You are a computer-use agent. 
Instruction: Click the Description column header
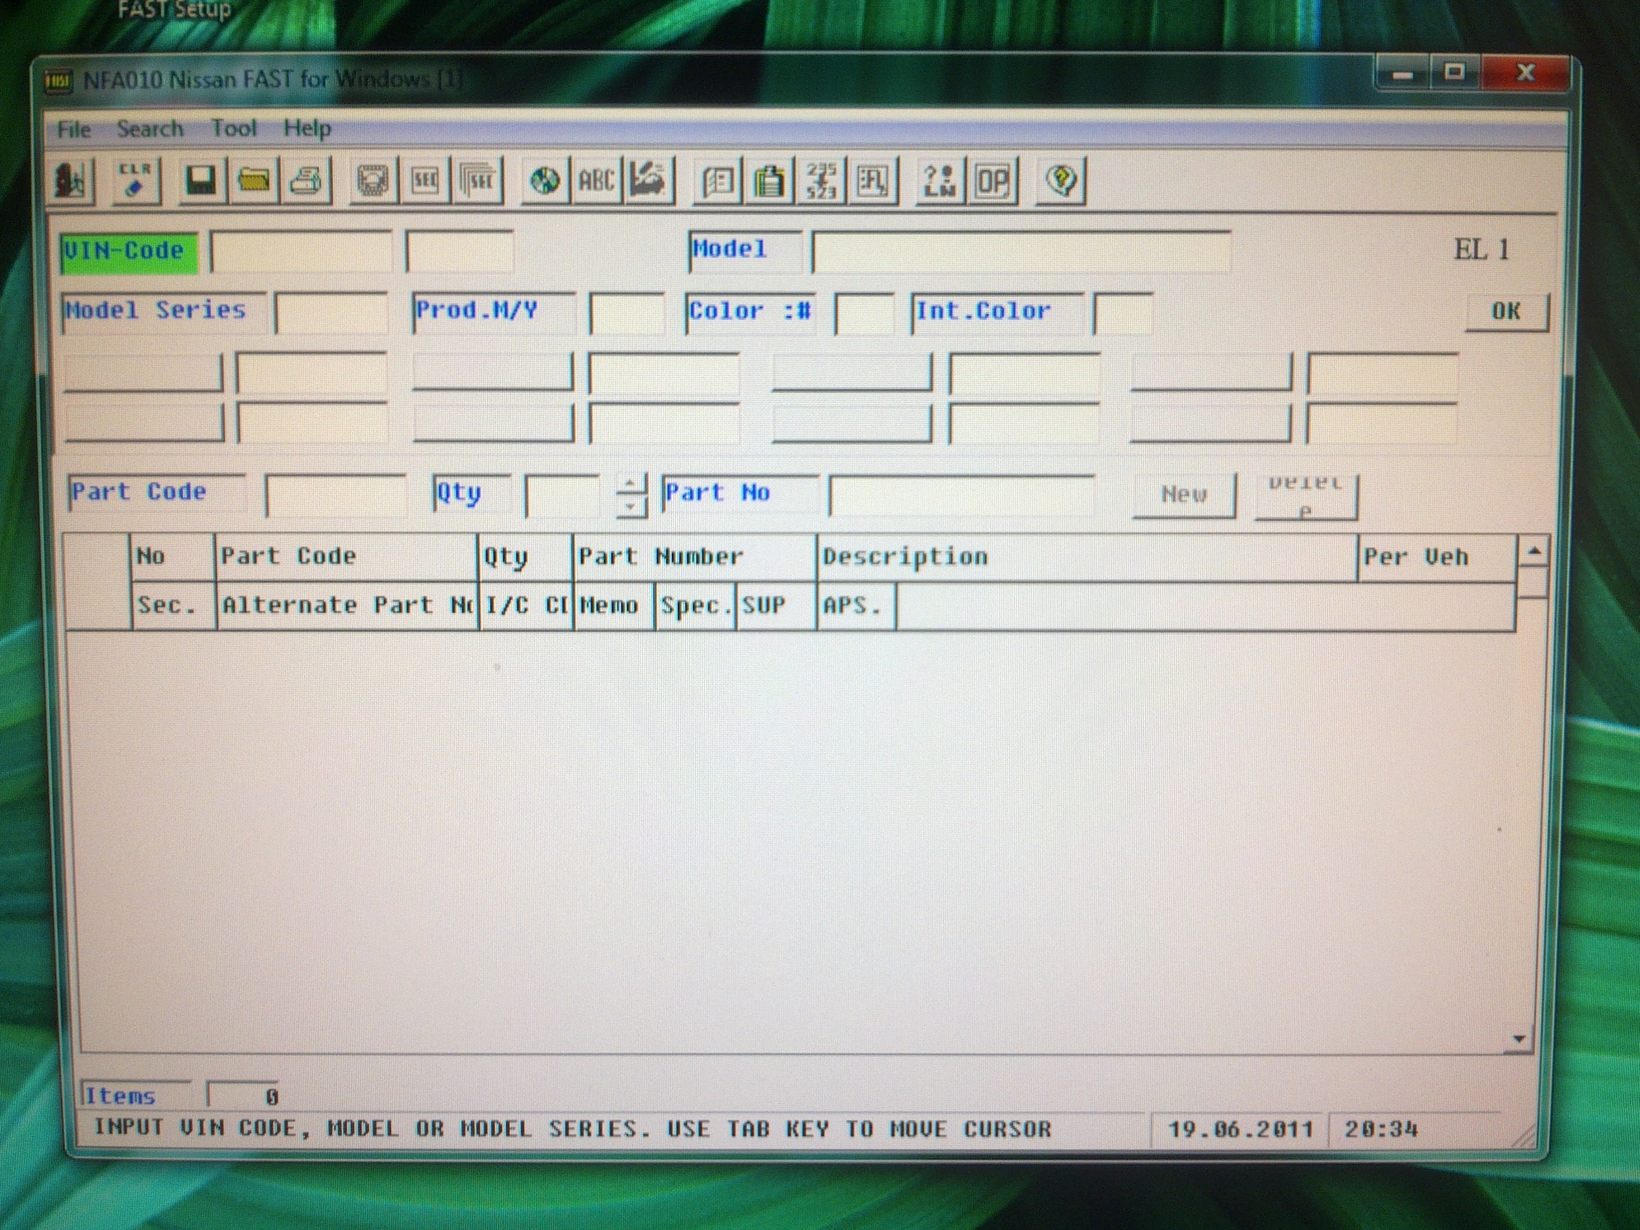tap(1087, 557)
